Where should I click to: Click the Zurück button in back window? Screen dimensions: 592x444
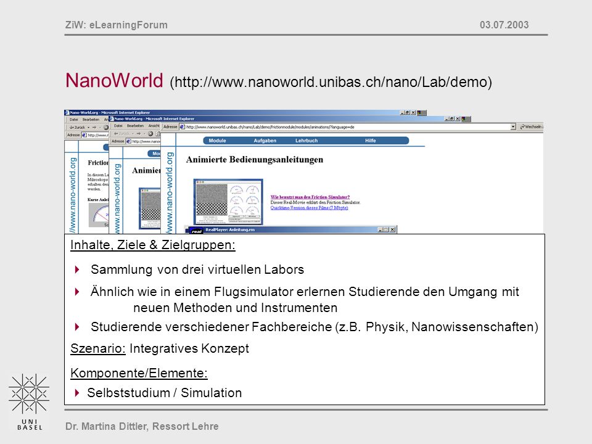tap(78, 127)
